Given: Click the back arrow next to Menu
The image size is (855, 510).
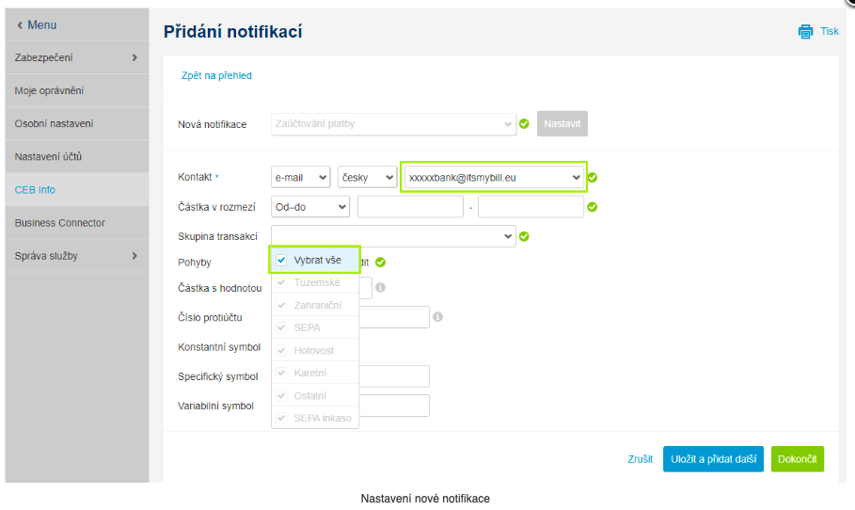Looking at the screenshot, I should click(x=20, y=24).
